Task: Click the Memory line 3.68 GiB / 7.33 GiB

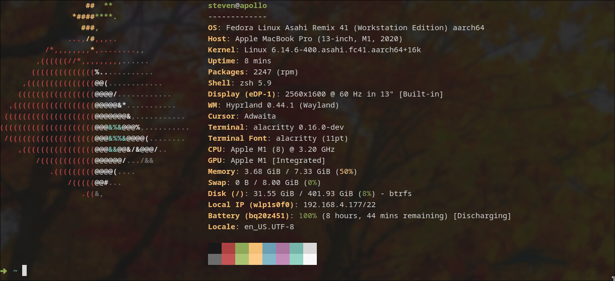Action: tap(283, 171)
